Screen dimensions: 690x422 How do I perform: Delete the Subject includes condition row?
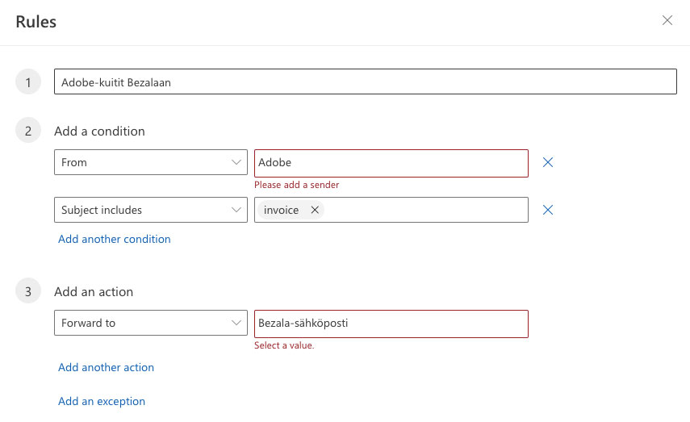(548, 210)
